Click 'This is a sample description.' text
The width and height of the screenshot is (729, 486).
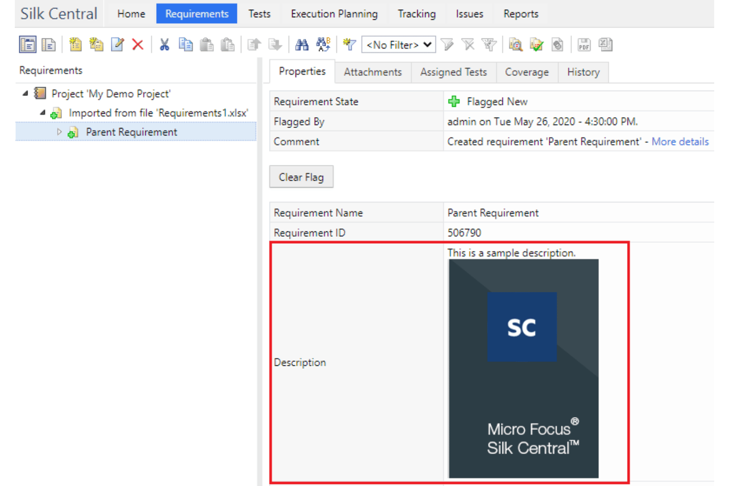coord(511,253)
